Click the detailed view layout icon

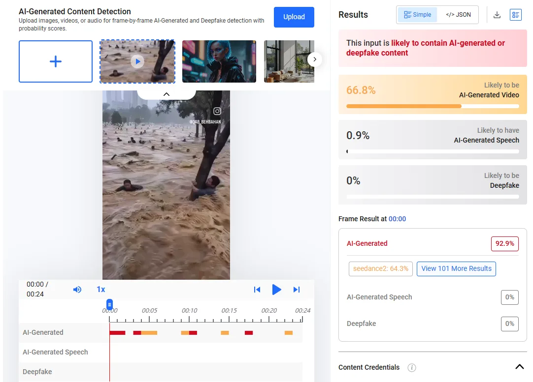[515, 15]
